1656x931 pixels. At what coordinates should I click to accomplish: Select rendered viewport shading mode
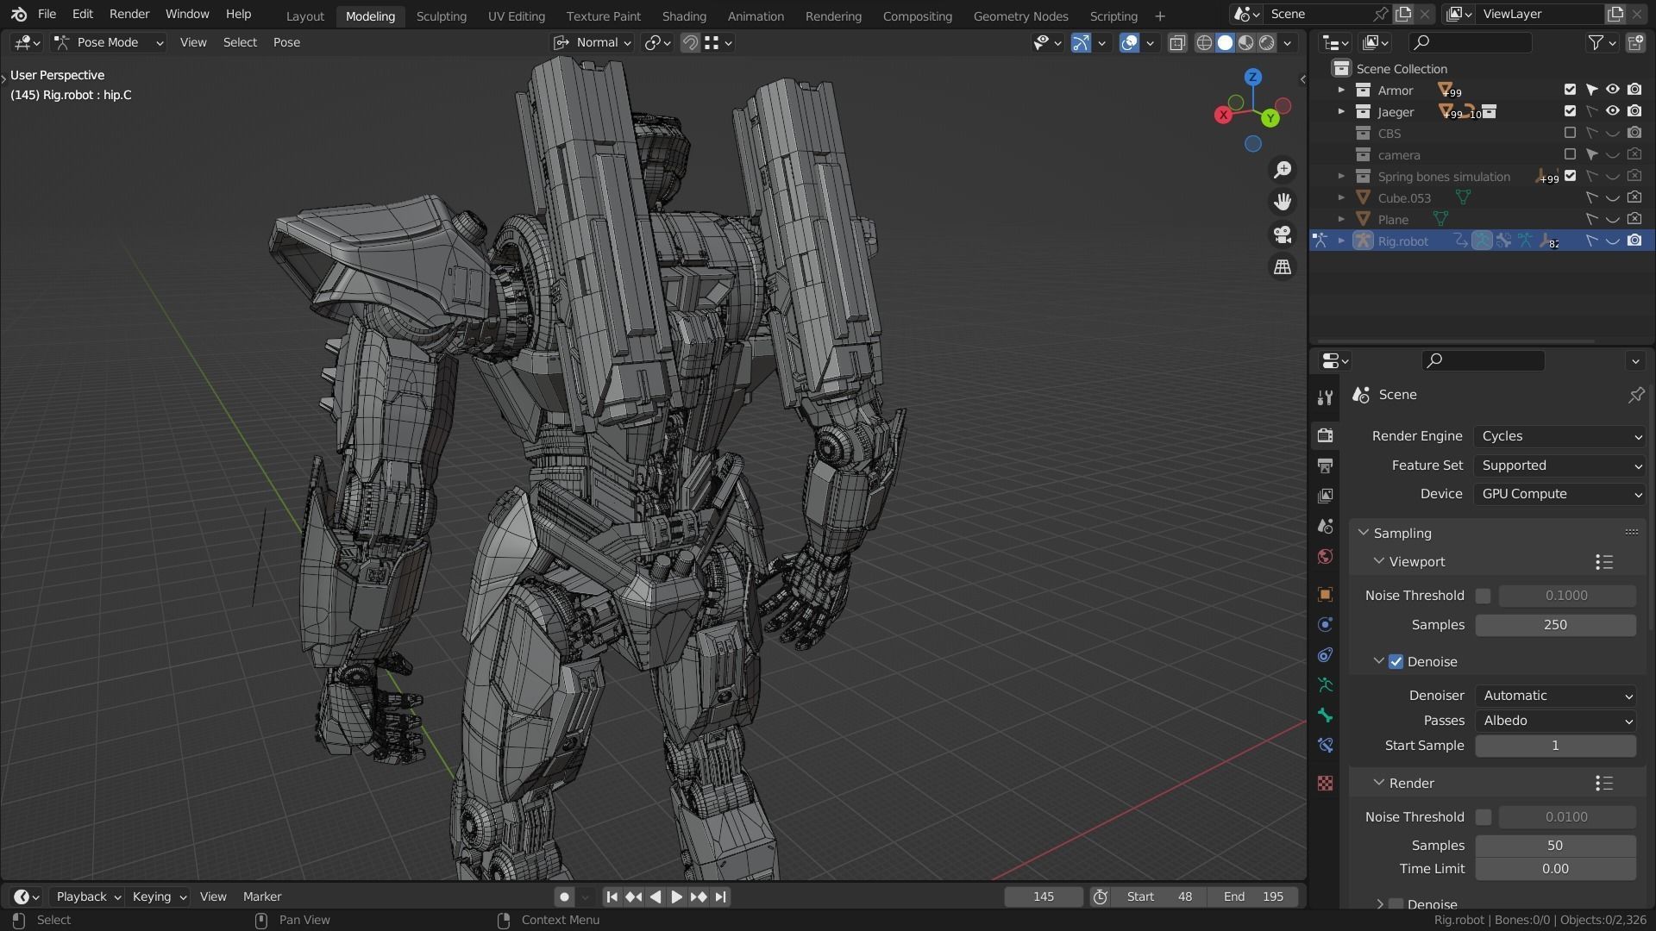[1267, 43]
